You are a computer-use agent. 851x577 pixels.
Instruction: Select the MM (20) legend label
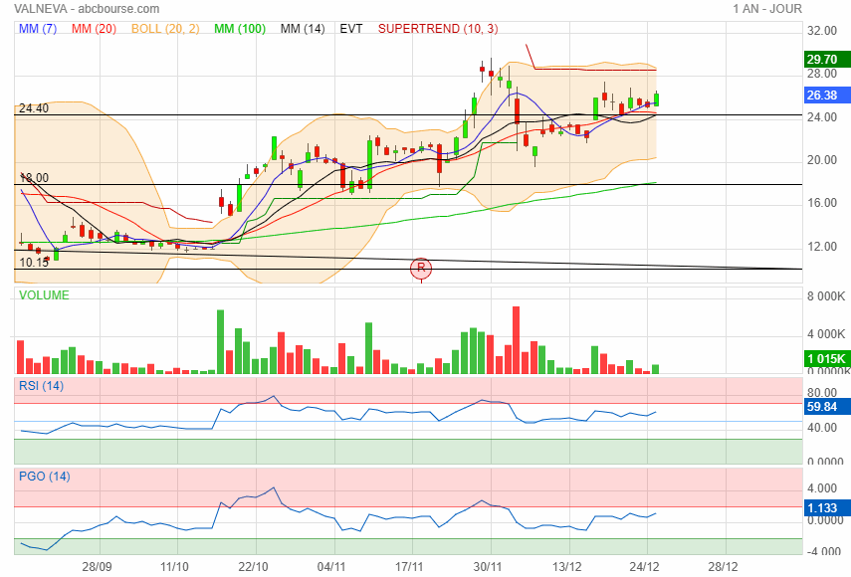[x=94, y=29]
